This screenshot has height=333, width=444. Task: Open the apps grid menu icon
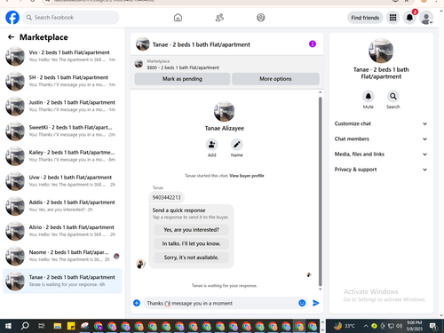coord(392,18)
